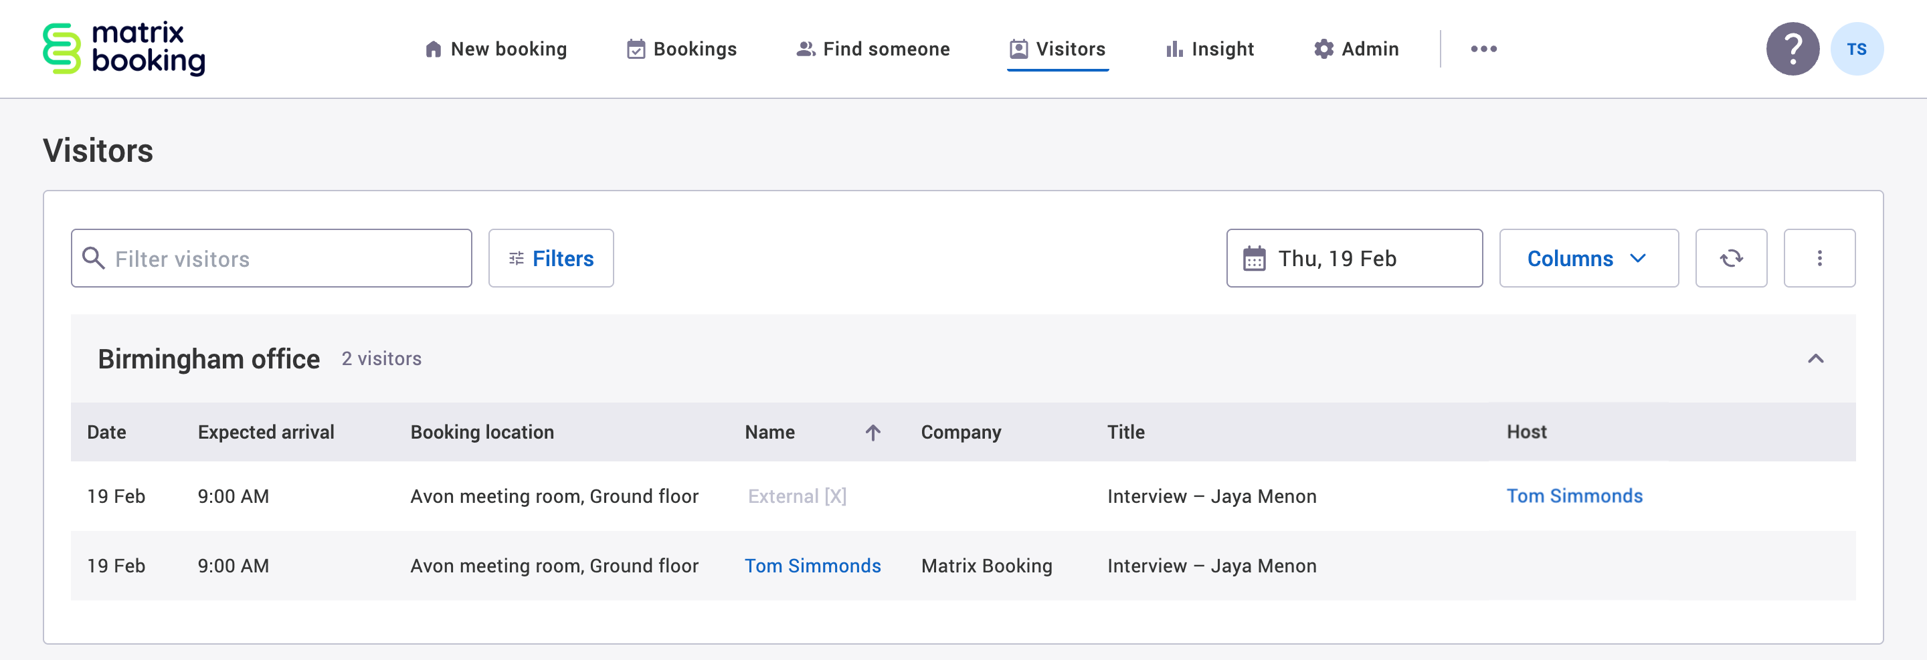Select the Visitors nav item

tap(1057, 49)
